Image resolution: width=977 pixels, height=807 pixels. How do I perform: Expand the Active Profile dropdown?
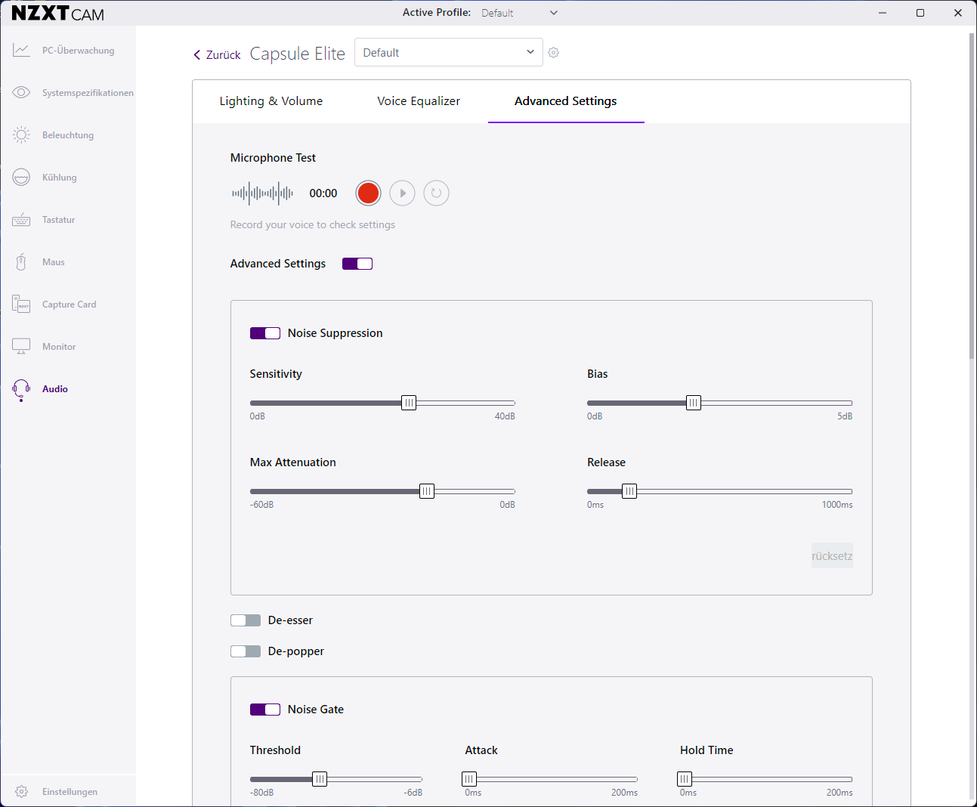point(520,13)
